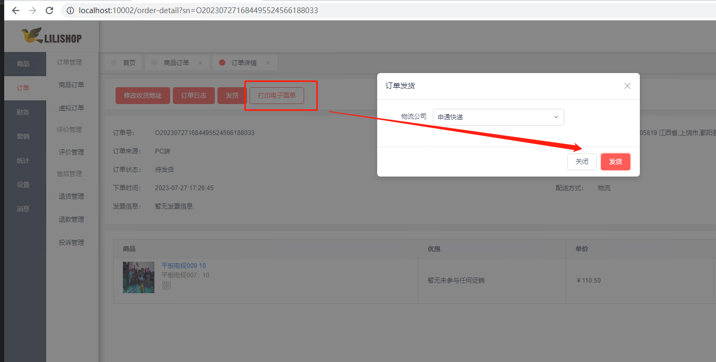Viewport: 716px width, 362px height.
Task: Click the 单价 column header
Action: click(582, 249)
